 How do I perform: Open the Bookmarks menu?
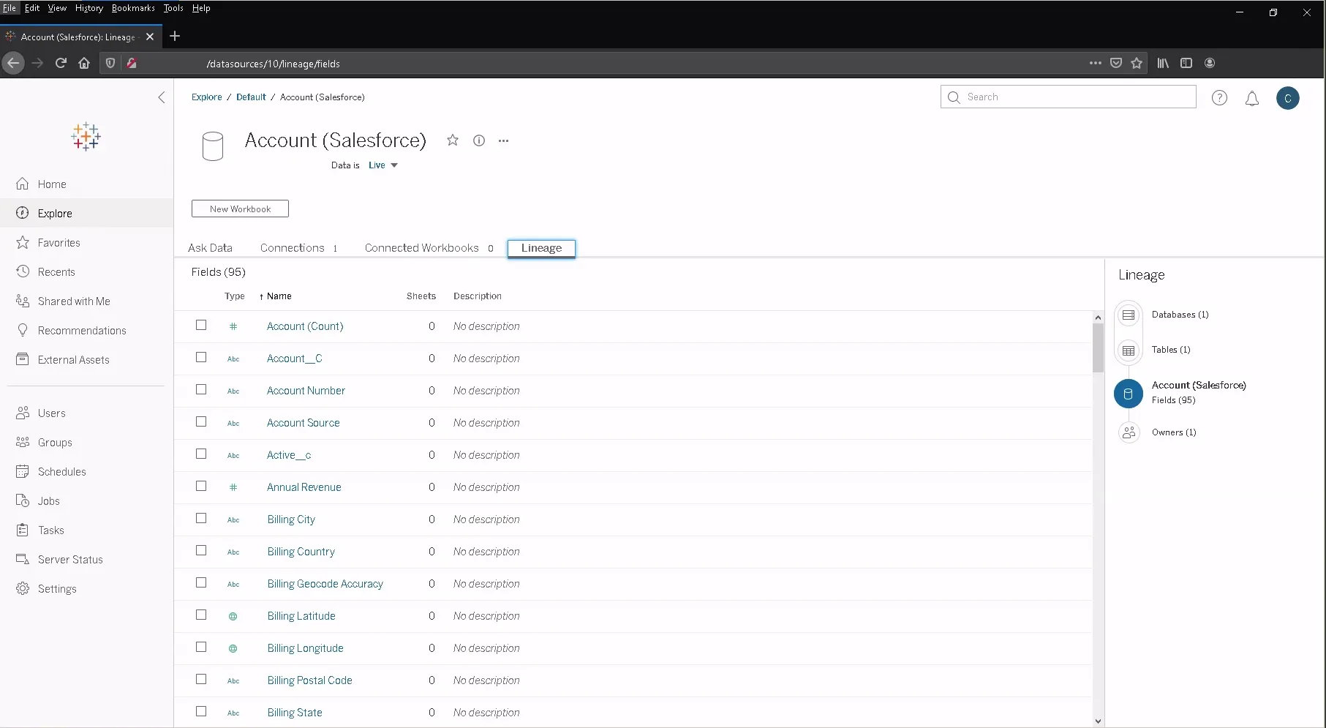[x=132, y=8]
